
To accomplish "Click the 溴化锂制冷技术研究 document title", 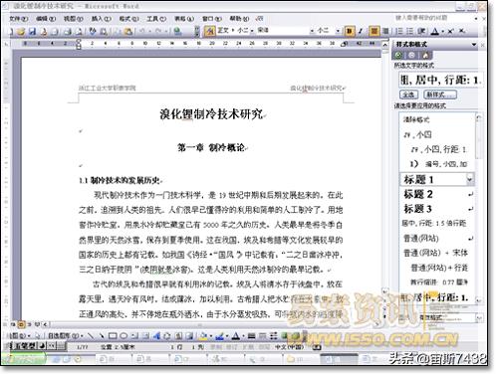I will [211, 114].
